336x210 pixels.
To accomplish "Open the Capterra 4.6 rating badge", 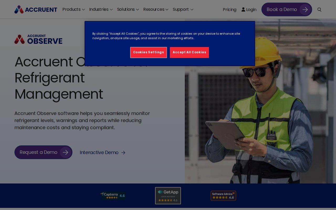I will (113, 196).
